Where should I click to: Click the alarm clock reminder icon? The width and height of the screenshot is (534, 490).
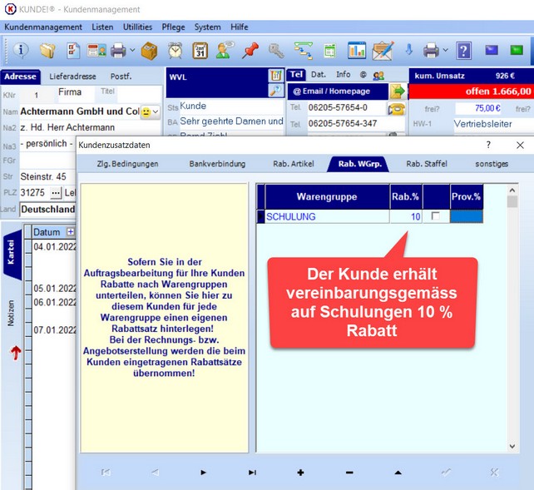(x=176, y=51)
